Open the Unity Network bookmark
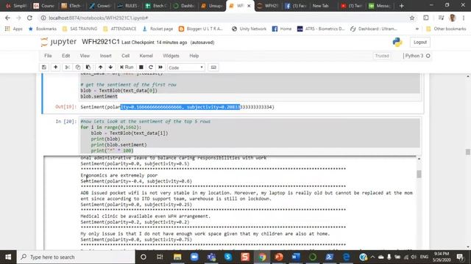Image resolution: width=471 pixels, height=264 pixels. click(x=249, y=29)
